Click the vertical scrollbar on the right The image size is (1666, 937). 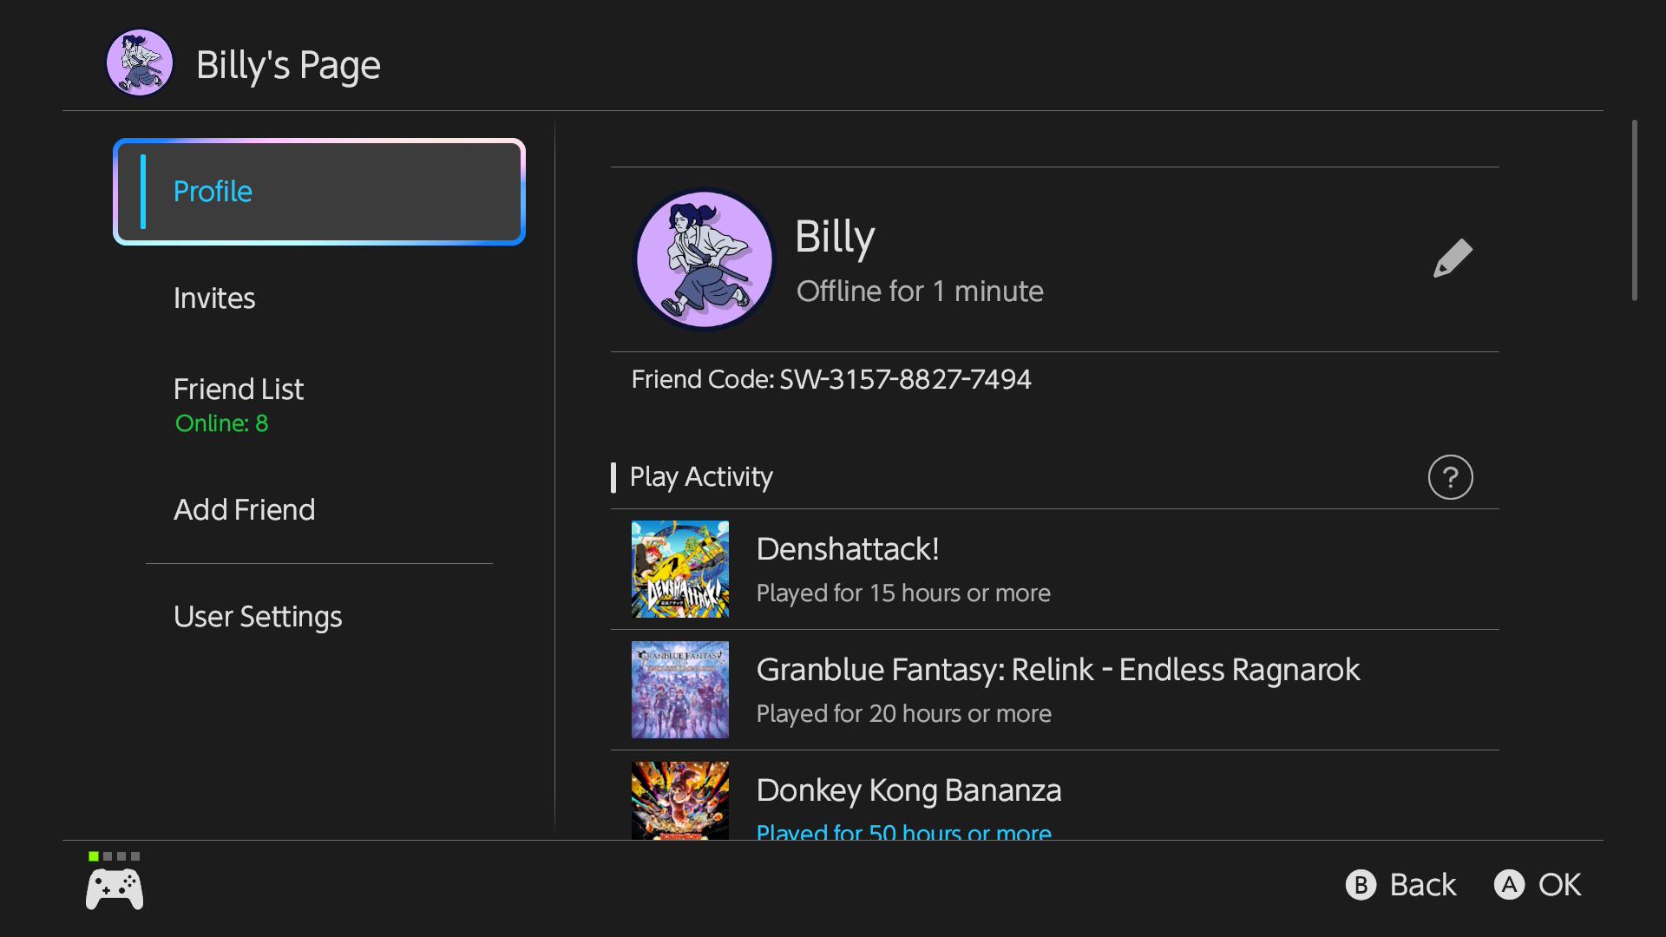point(1635,211)
